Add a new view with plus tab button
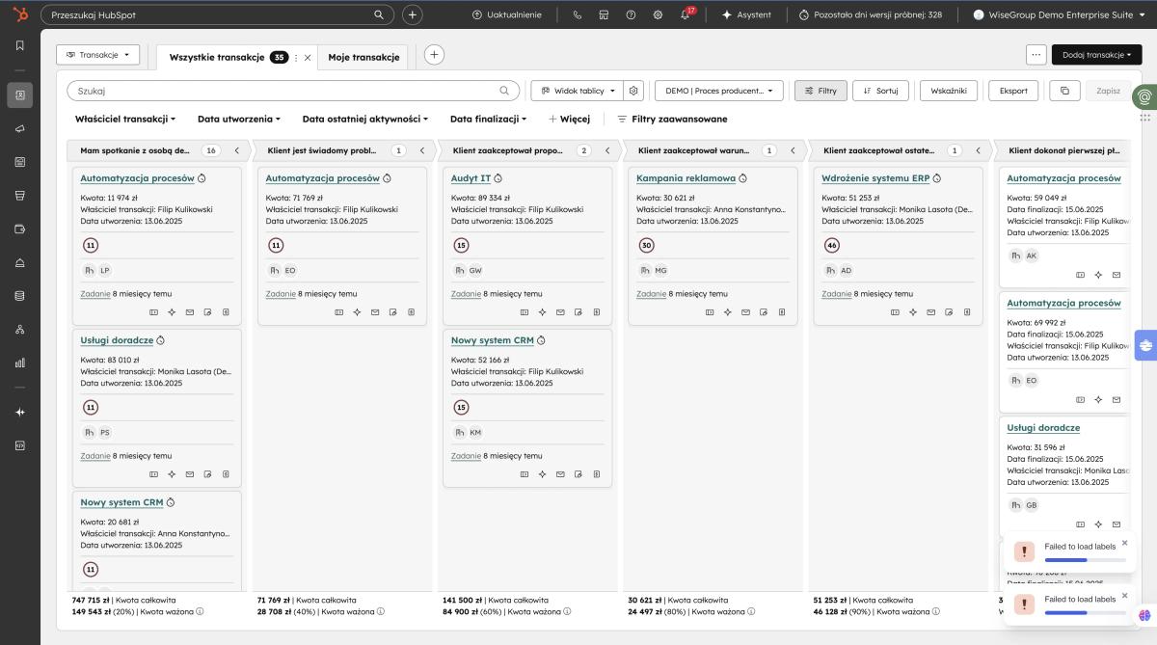 435,55
